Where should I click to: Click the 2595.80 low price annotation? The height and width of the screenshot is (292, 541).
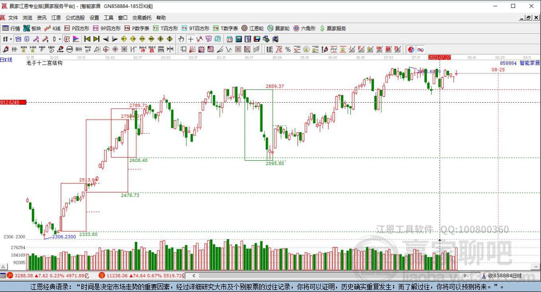(x=275, y=163)
